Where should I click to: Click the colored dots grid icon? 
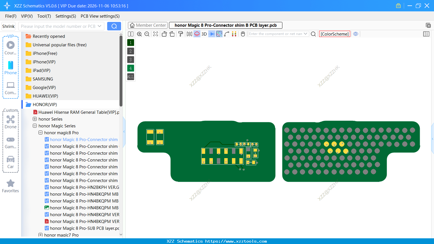pos(234,34)
